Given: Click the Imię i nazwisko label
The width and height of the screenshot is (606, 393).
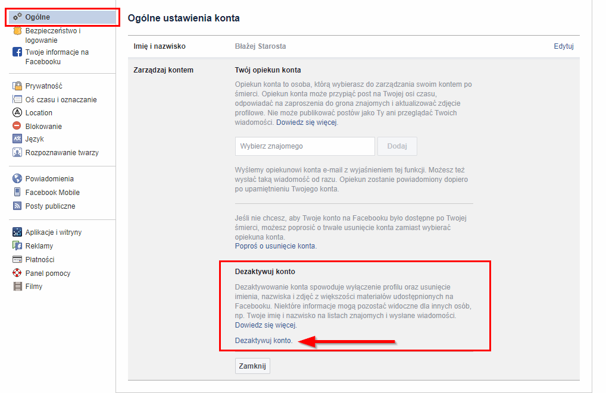Looking at the screenshot, I should 160,46.
